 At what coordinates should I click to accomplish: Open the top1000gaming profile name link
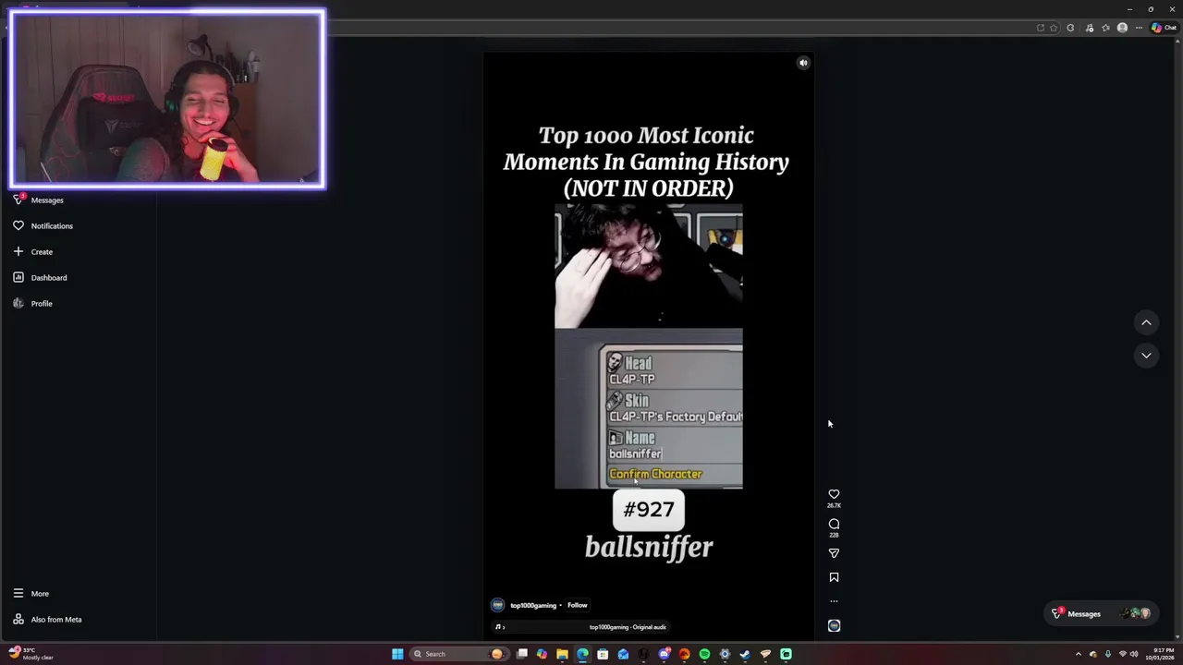coord(533,605)
